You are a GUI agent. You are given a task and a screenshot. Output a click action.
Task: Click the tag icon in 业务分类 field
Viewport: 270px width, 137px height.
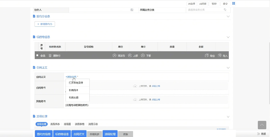225,10
